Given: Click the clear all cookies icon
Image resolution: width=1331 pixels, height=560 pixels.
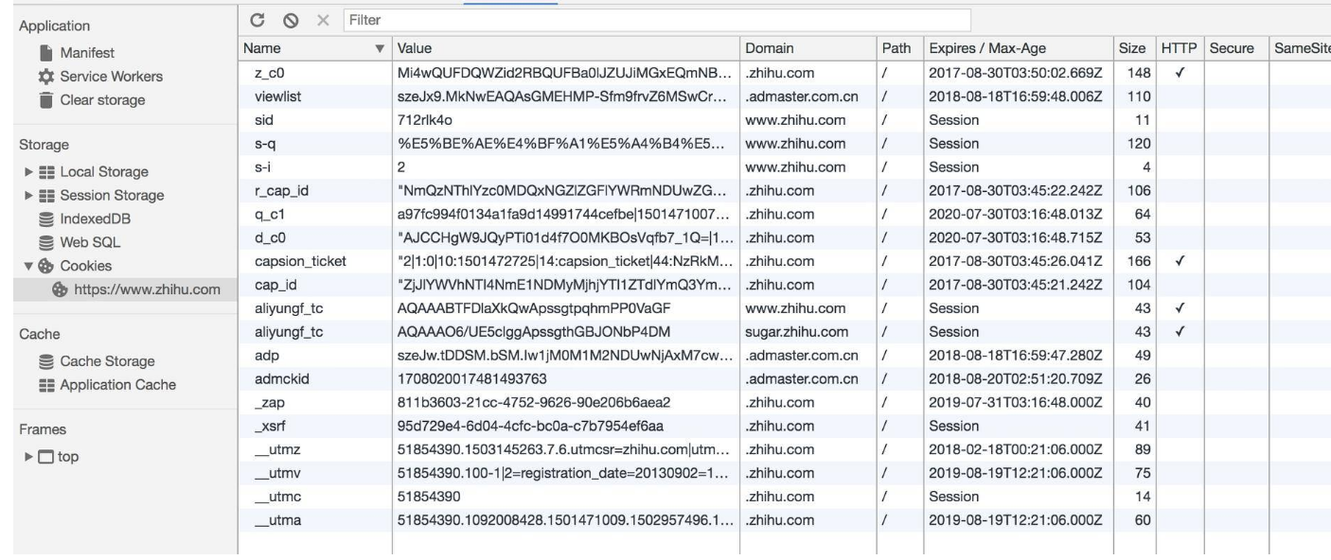Looking at the screenshot, I should pyautogui.click(x=290, y=20).
